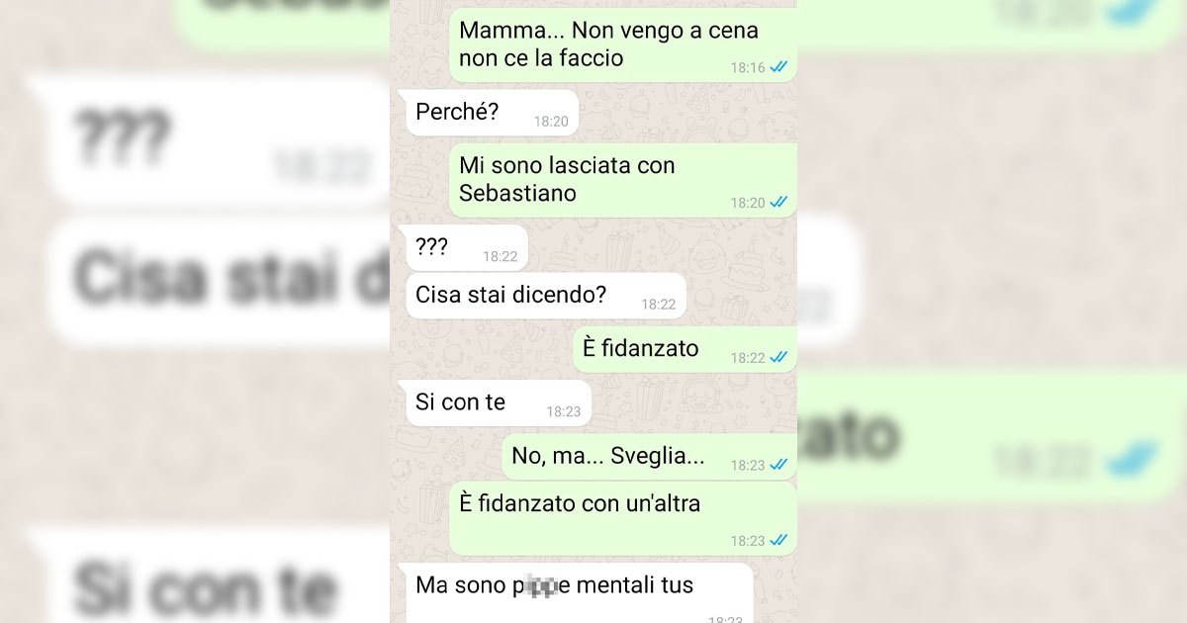Screen dimensions: 1187x623
Task: Click blue double check on Sebastiano message
Action: (778, 202)
